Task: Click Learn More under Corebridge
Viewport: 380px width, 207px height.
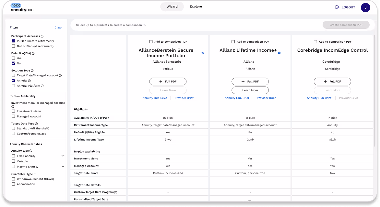Action: [332, 90]
